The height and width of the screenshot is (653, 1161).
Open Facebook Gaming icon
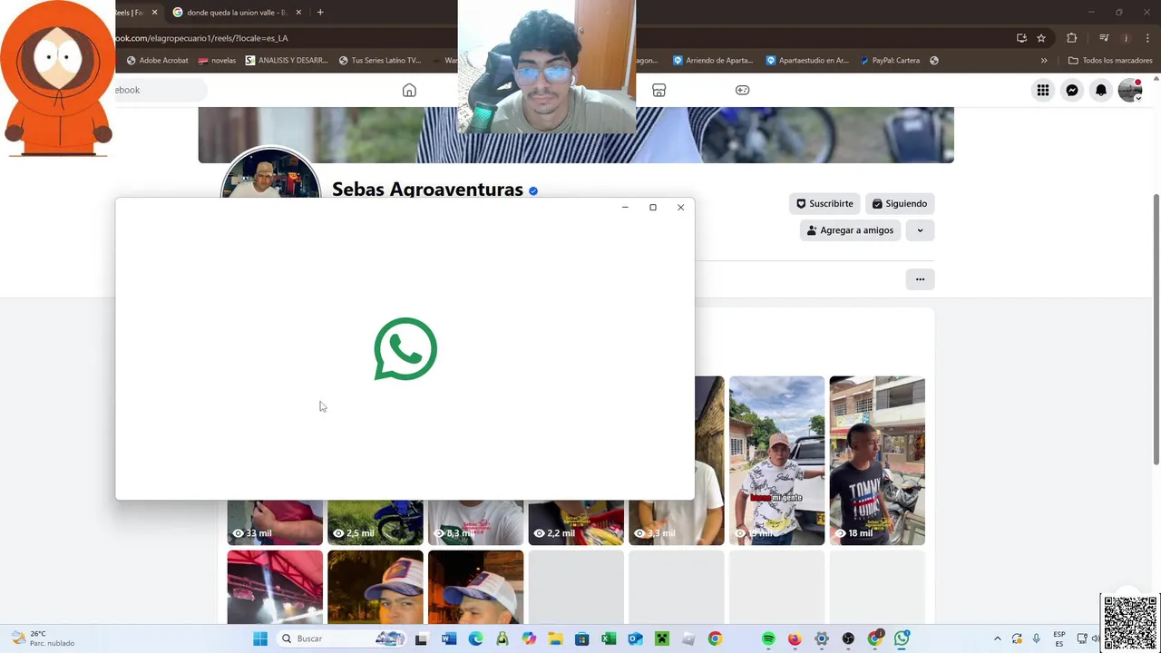[742, 90]
